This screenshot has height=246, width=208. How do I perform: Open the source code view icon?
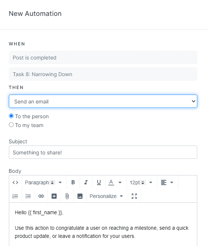pos(16,182)
